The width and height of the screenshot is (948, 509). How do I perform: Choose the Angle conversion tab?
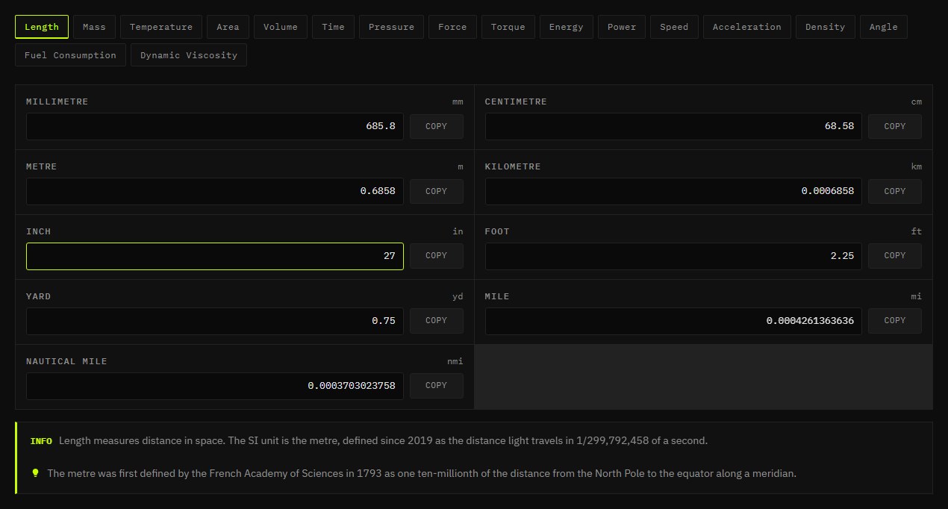point(884,27)
